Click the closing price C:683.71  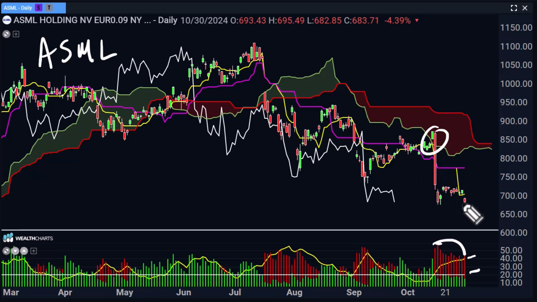click(361, 20)
